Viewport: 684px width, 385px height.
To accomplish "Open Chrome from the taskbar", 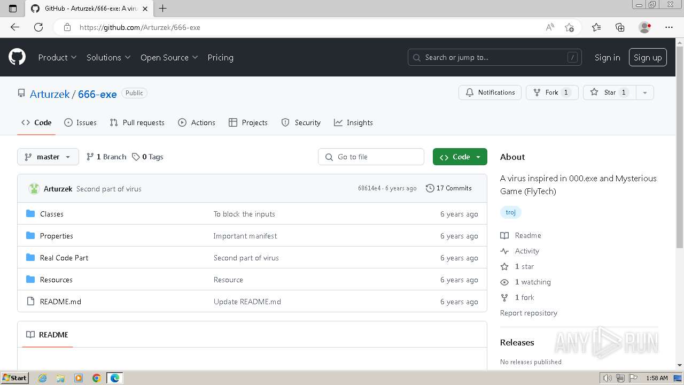I will pyautogui.click(x=97, y=378).
